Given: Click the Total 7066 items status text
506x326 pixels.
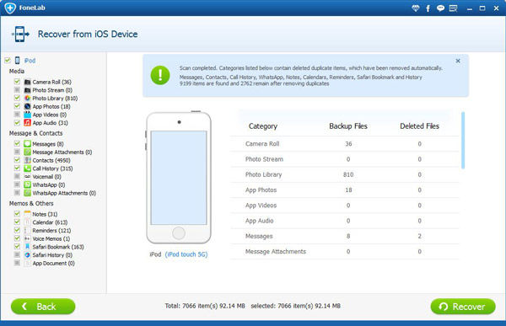Looking at the screenshot, I should 205,306.
